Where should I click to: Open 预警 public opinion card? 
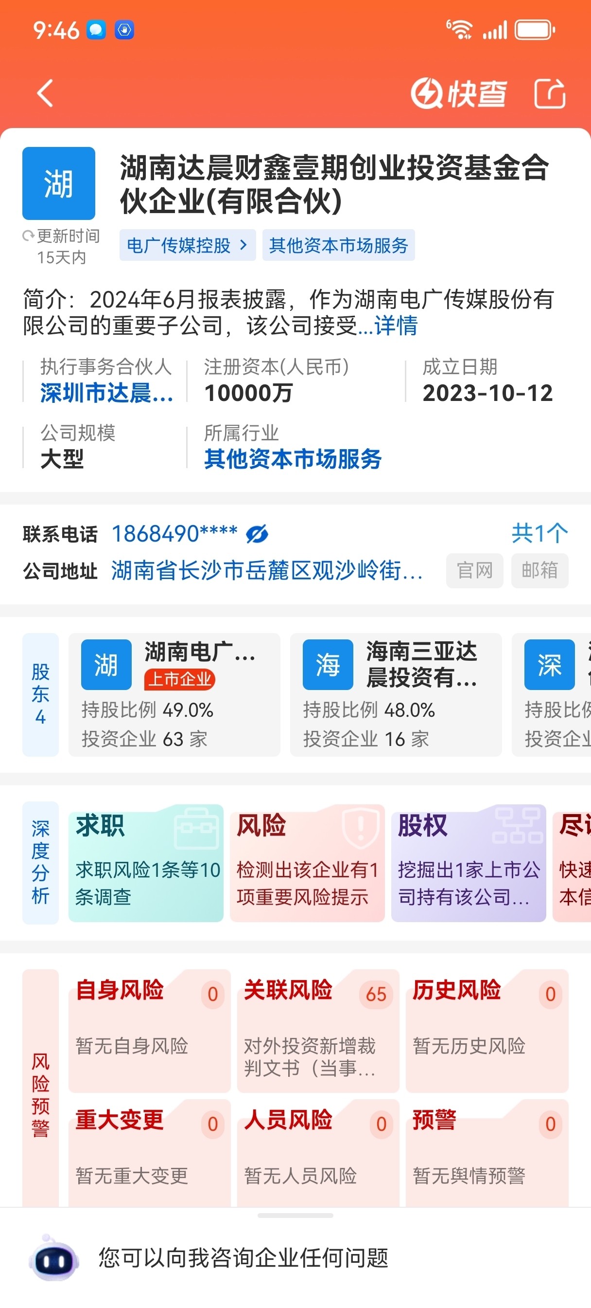(487, 1153)
